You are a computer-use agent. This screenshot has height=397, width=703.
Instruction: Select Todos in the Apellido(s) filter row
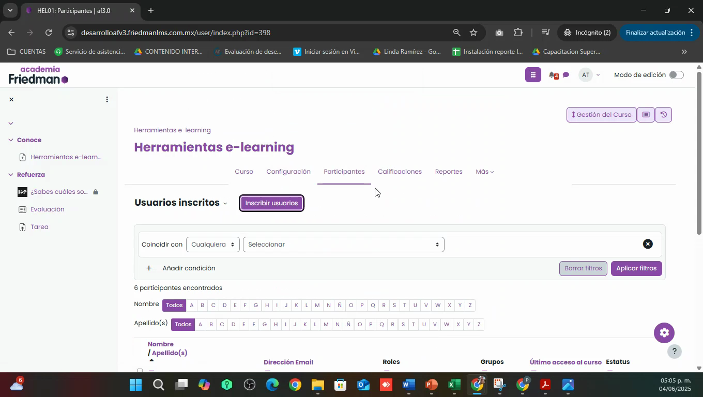183,325
